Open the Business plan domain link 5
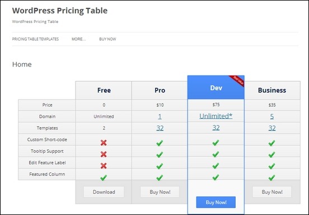Screen dimensions: 309x215 pyautogui.click(x=272, y=116)
